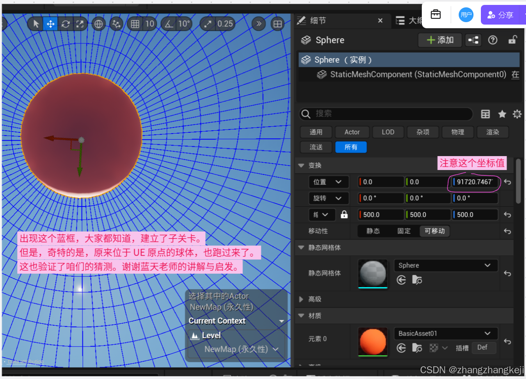This screenshot has width=526, height=379.
Task: Open scale snap value 0.25 menu
Action: 225,24
